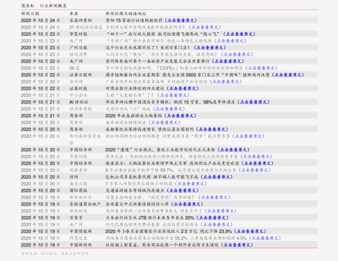The height and width of the screenshot is (261, 338).
Task: Select the 新闻标题及链接地址 column header
Action: [126, 14]
